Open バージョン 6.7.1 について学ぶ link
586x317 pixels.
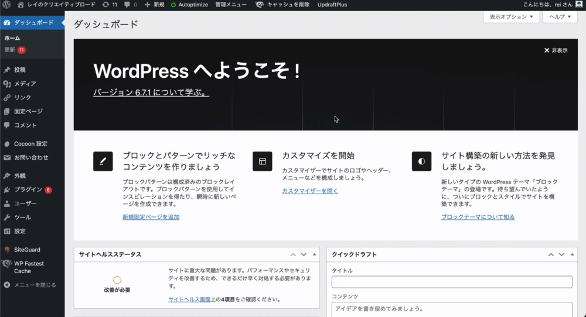[151, 92]
